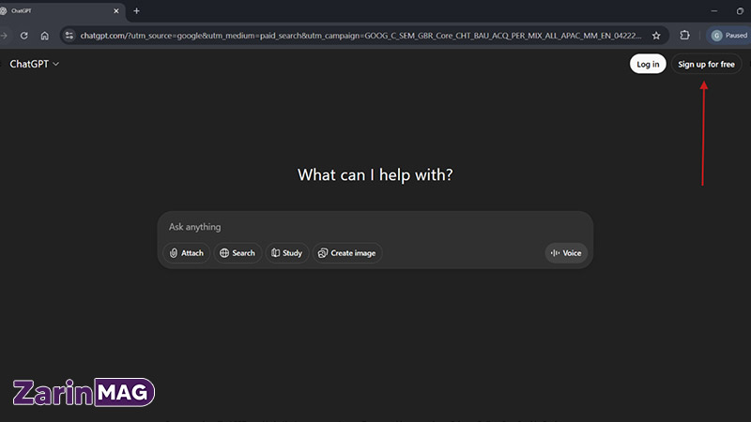Click the Attach paperclip button
The width and height of the screenshot is (751, 422).
tap(187, 253)
